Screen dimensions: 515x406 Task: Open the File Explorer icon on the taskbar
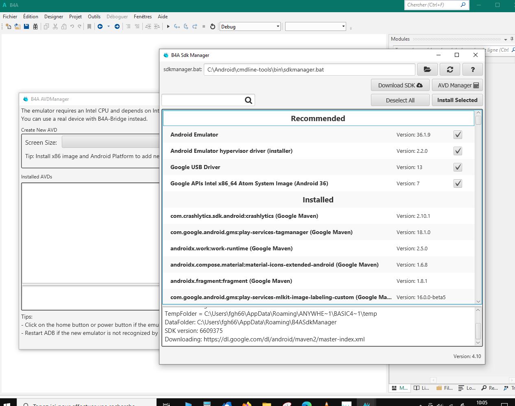pos(267,404)
